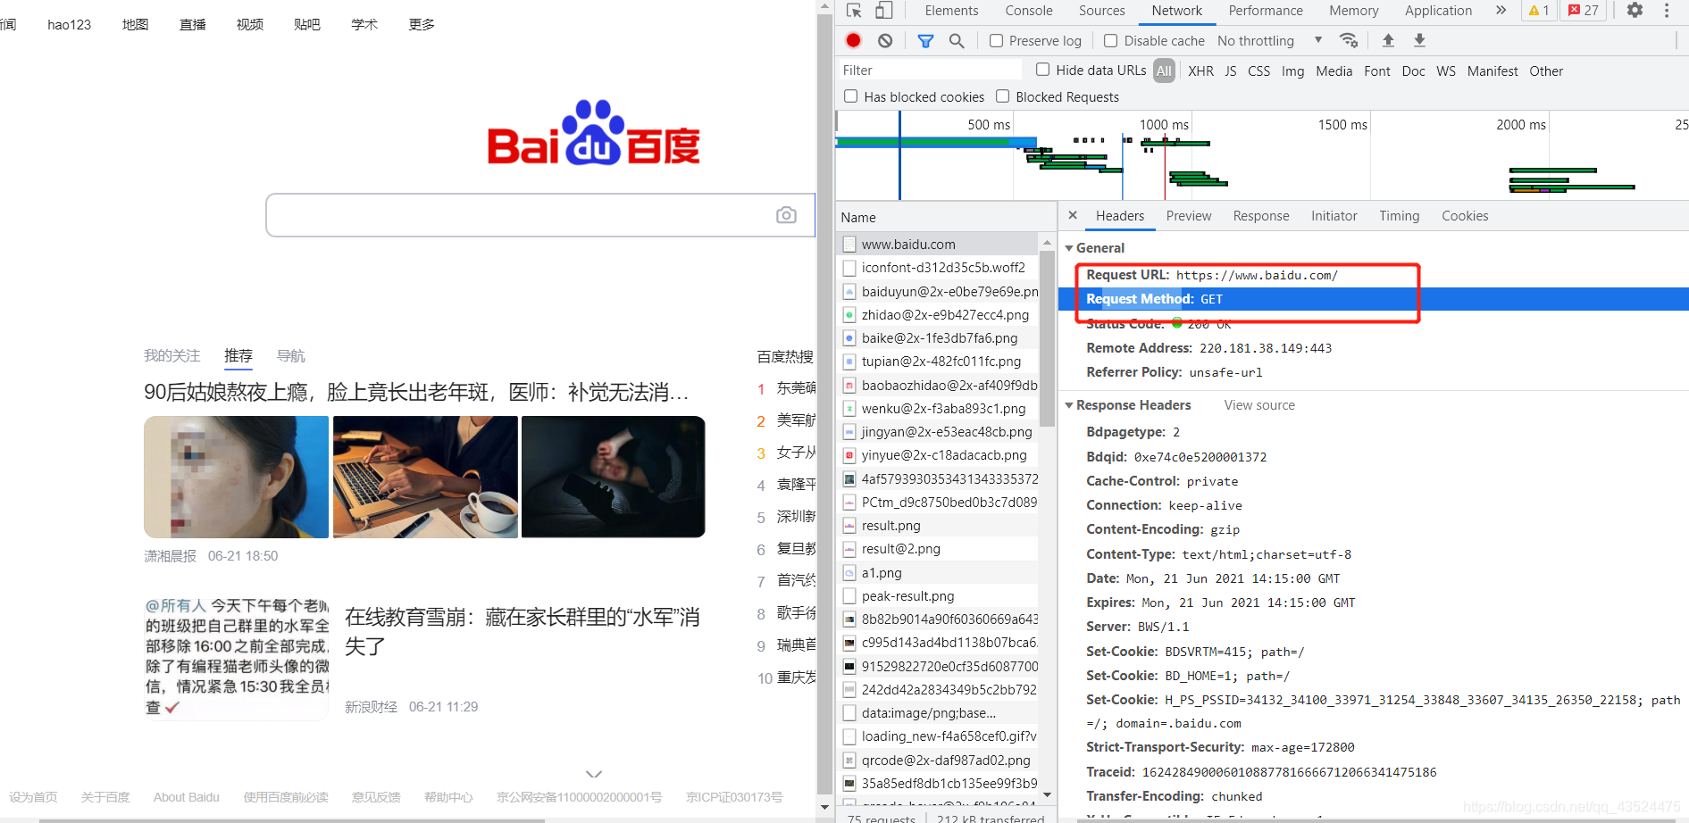Filter requests by XHR
The width and height of the screenshot is (1689, 823).
pyautogui.click(x=1200, y=71)
